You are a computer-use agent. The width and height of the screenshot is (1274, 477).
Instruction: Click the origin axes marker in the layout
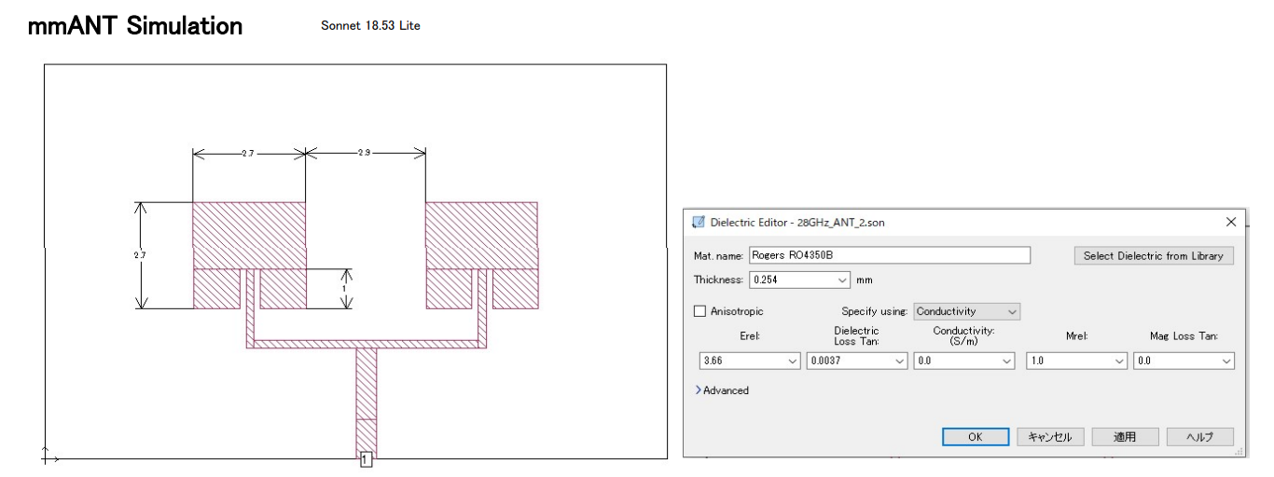[48, 457]
